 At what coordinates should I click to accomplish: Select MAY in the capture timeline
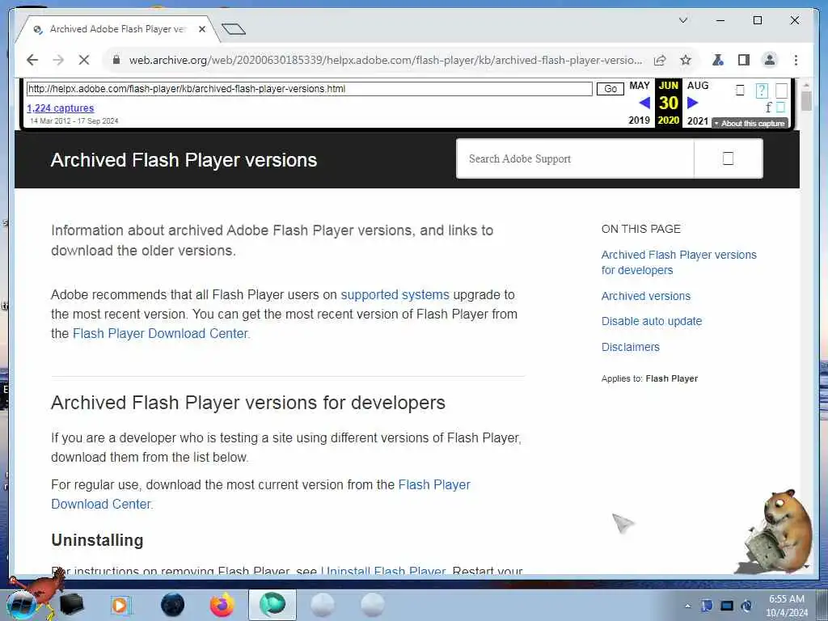(x=639, y=86)
